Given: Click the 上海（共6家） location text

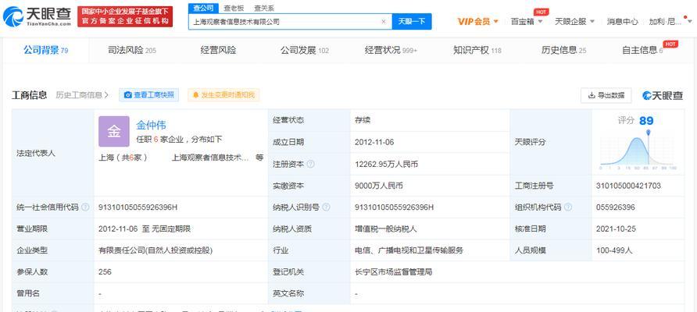Looking at the screenshot, I should pyautogui.click(x=123, y=158).
